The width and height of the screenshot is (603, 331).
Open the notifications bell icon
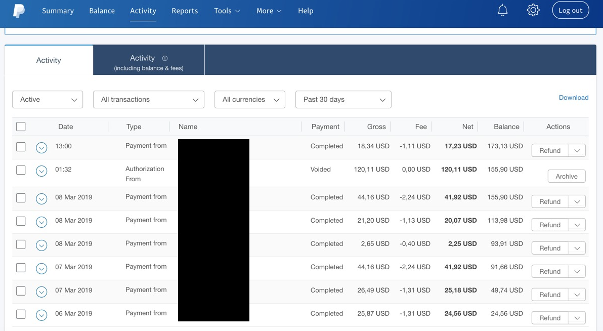[503, 11]
